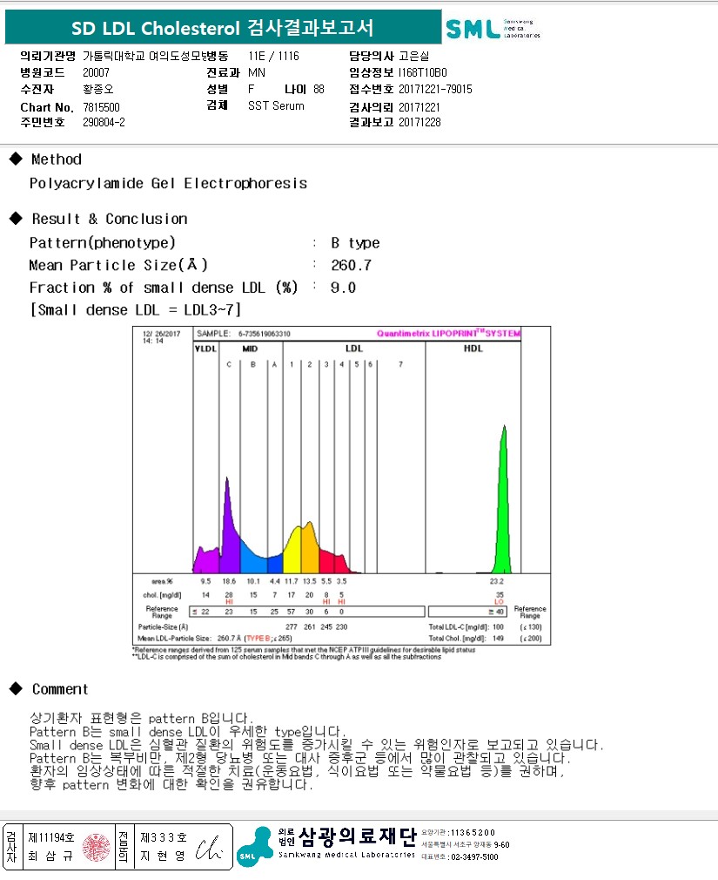Image resolution: width=718 pixels, height=880 pixels.
Task: Select the note [Small dense LDL = LDL3~7]
Action: pyautogui.click(x=136, y=310)
